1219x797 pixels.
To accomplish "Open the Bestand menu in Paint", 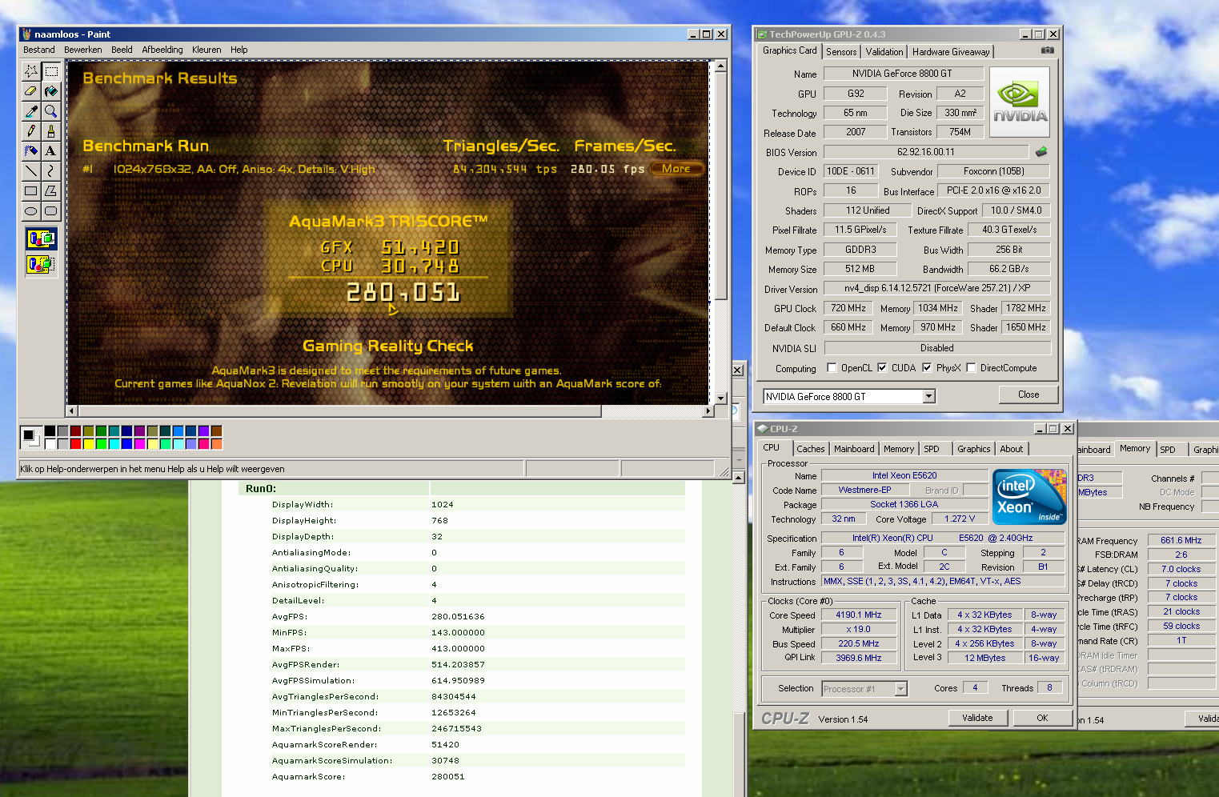I will (x=39, y=50).
